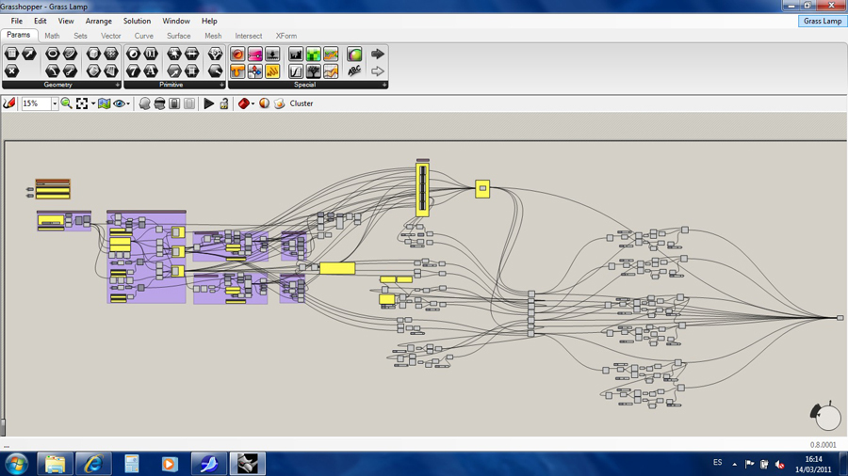Select the wide yellow panel node

tap(337, 268)
